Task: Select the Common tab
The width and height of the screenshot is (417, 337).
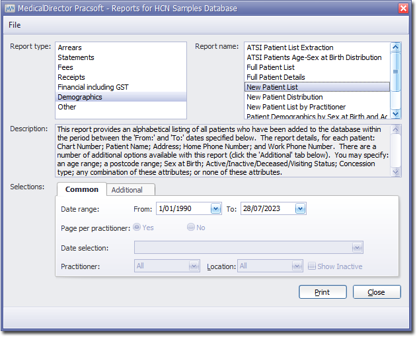Action: [x=82, y=189]
